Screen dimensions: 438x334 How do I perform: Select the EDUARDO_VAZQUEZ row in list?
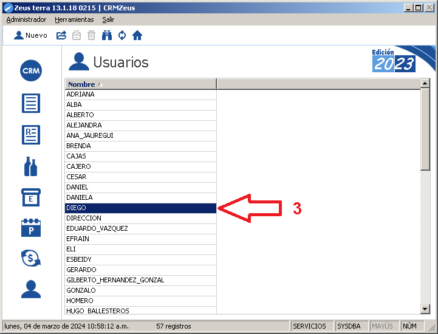coord(140,228)
